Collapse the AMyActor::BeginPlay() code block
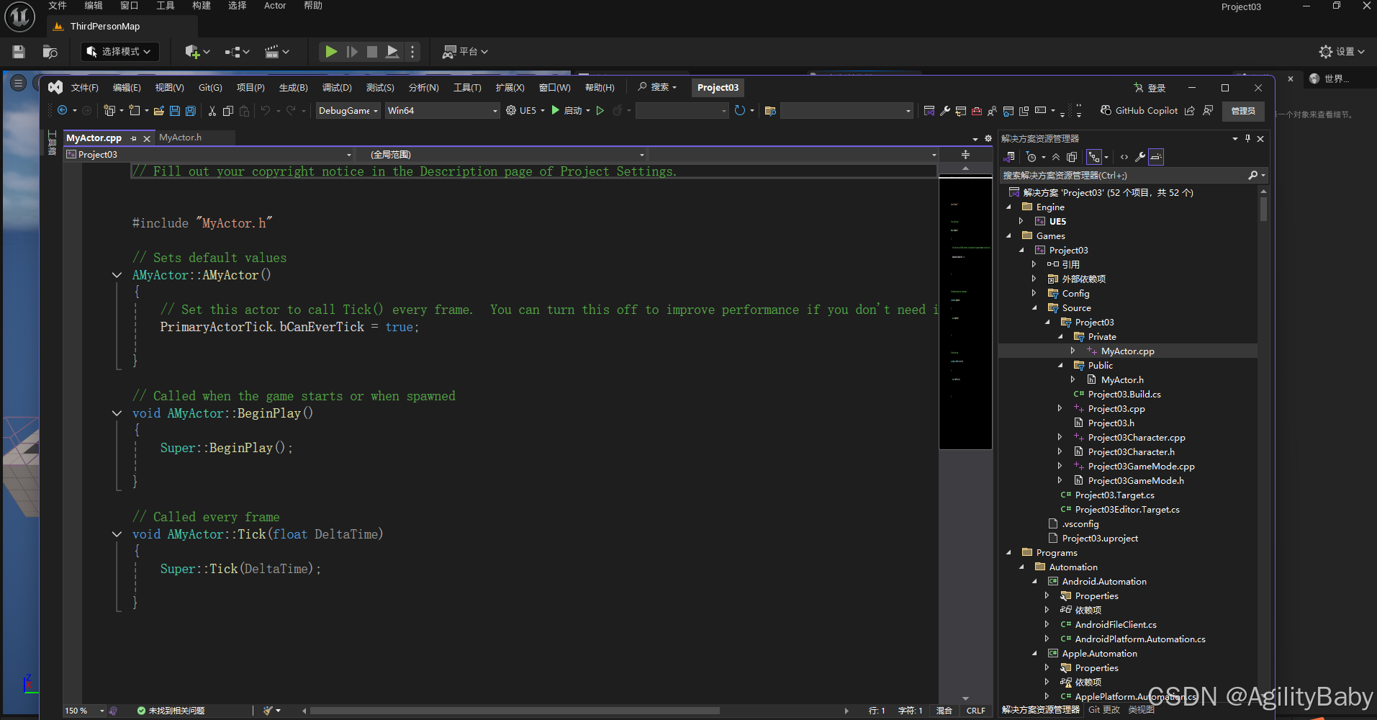This screenshot has height=720, width=1377. point(117,413)
